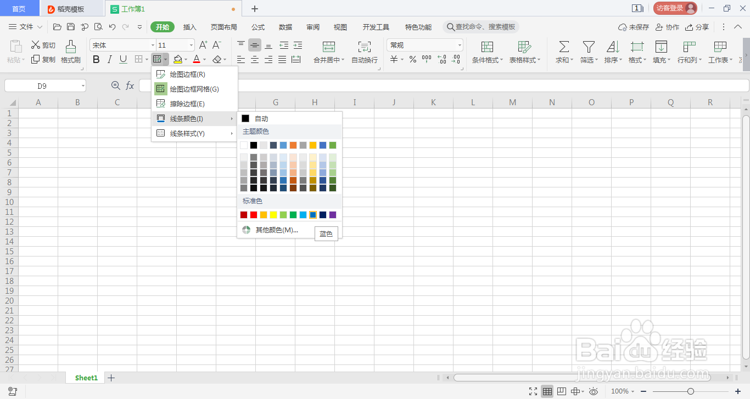
Task: Click the 分享 share button
Action: click(x=697, y=27)
